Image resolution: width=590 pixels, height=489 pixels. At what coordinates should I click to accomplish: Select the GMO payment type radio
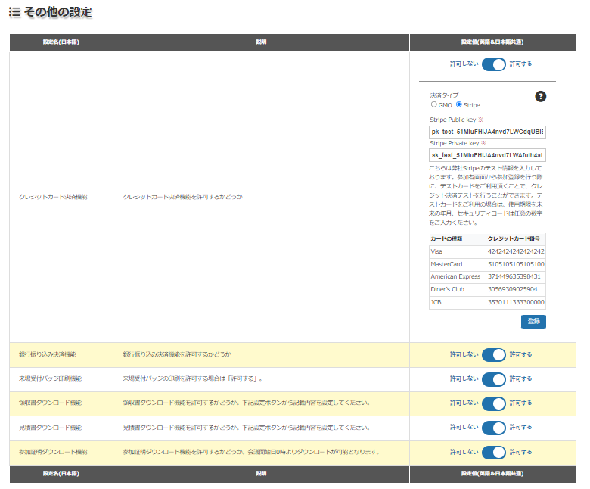click(433, 105)
